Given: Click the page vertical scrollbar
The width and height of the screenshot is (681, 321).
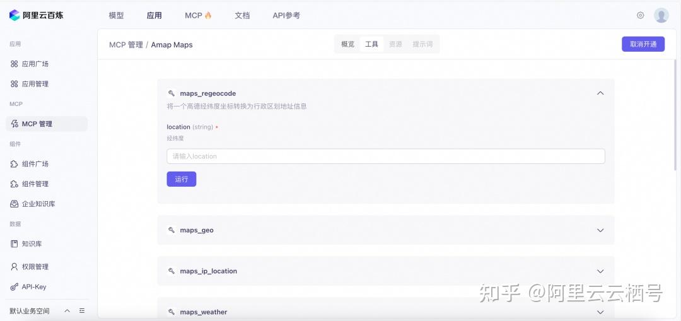Looking at the screenshot, I should pyautogui.click(x=675, y=115).
